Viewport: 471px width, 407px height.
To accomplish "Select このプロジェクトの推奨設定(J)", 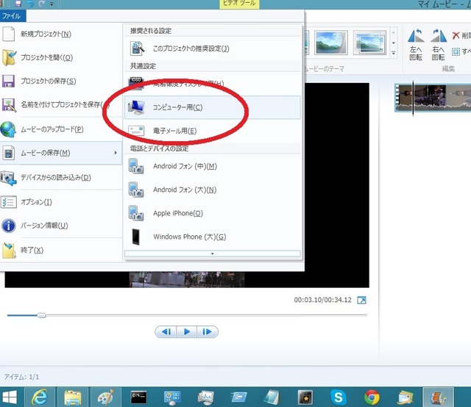I will pos(213,48).
